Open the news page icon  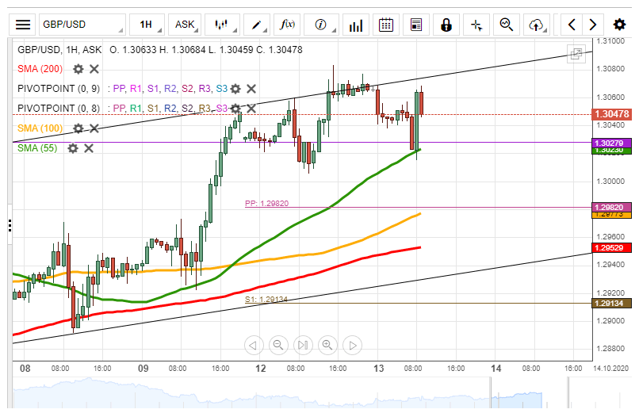coord(416,25)
